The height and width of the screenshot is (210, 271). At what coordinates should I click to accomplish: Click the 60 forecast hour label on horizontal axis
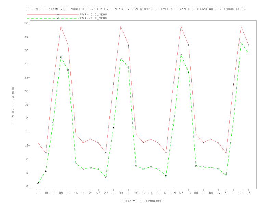[189, 193]
